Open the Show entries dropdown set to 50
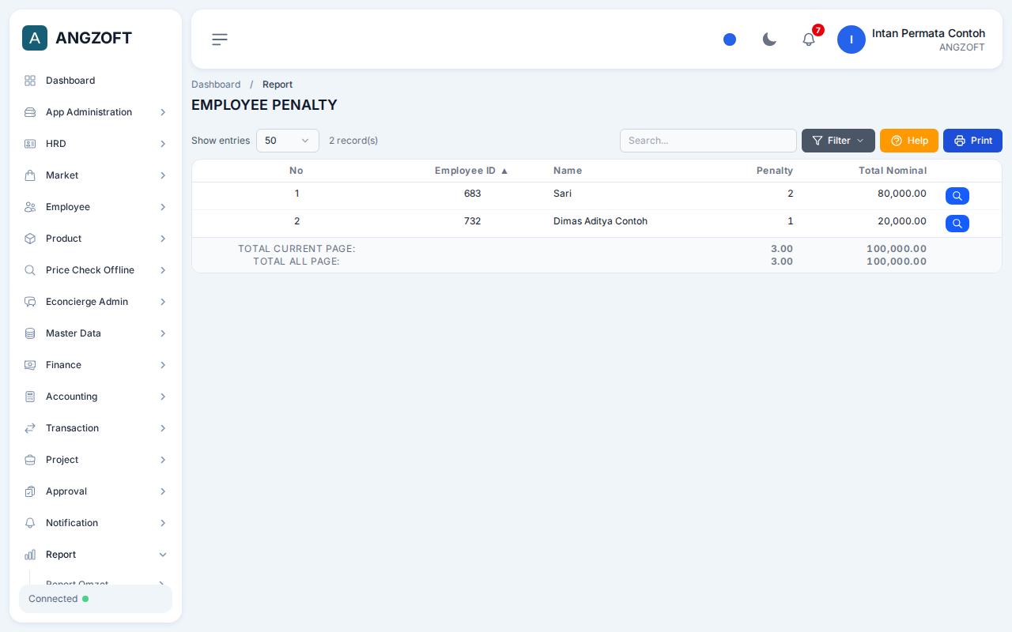The height and width of the screenshot is (632, 1012). point(288,141)
